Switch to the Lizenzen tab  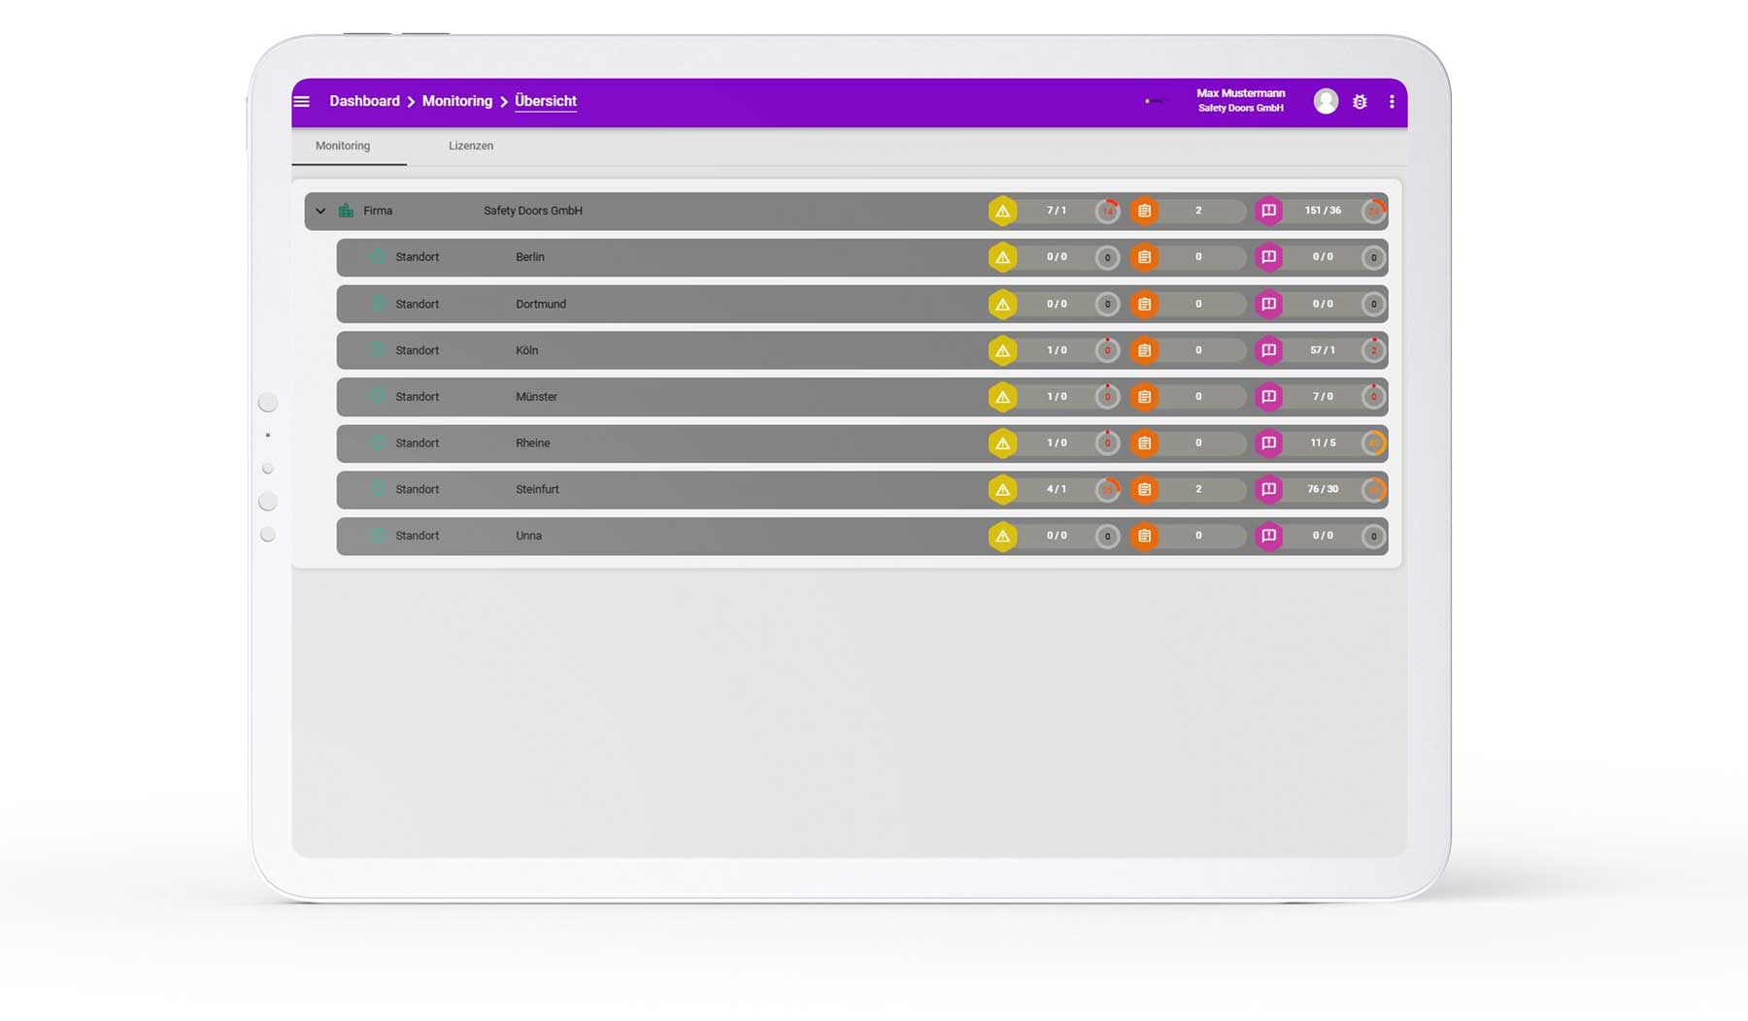coord(471,146)
